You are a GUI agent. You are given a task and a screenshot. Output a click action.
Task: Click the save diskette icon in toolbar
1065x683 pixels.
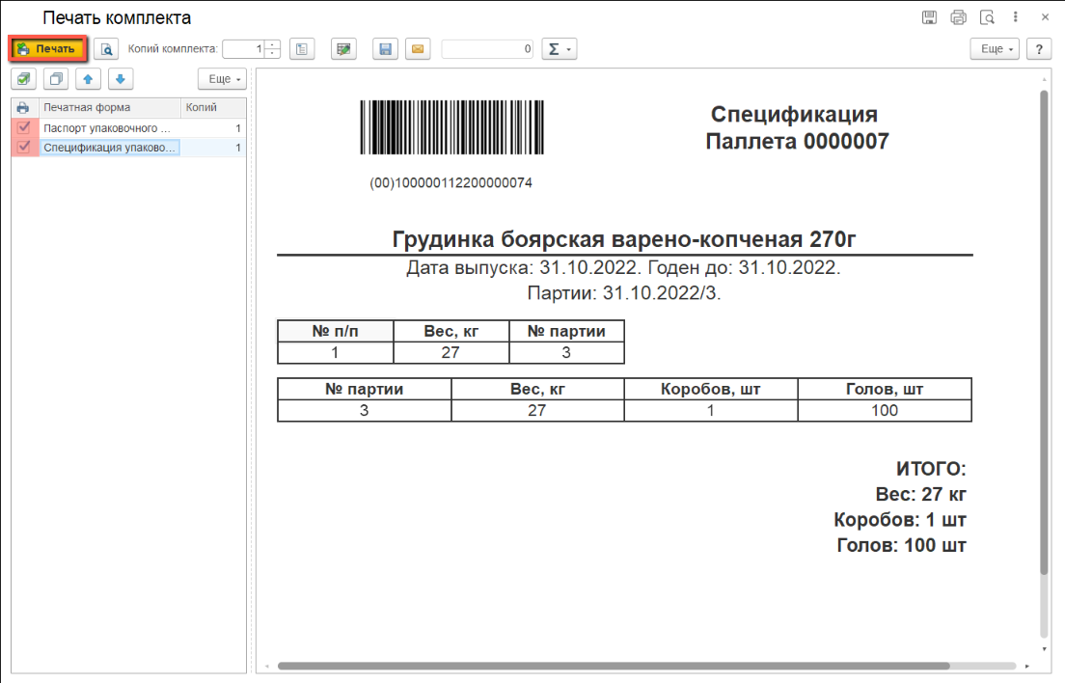385,48
